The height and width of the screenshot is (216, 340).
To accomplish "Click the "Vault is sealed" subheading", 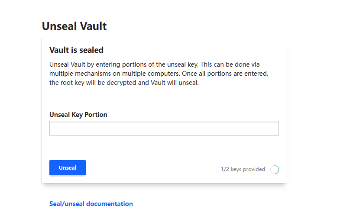I will (76, 50).
